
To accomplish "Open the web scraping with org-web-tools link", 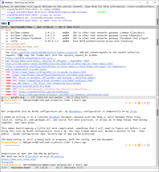I will (x=26, y=69).
